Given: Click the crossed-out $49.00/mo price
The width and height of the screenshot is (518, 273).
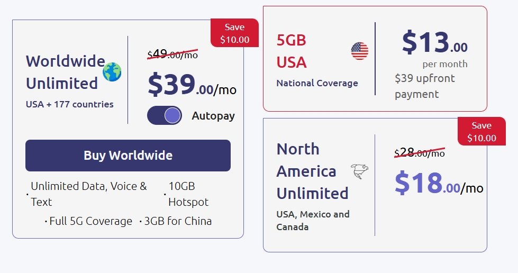Looking at the screenshot, I should (x=172, y=54).
